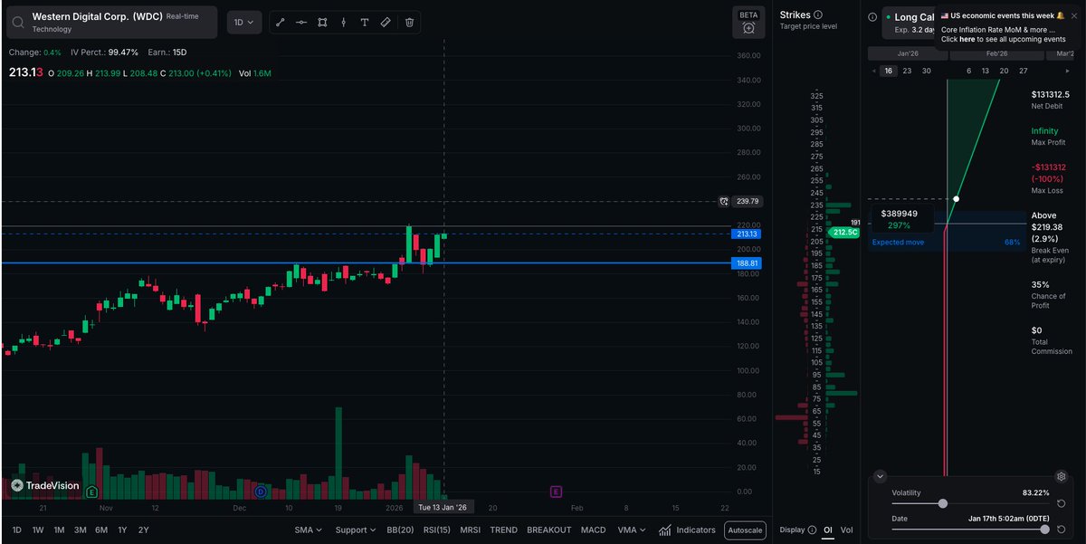Select the 2Y time range

[143, 530]
